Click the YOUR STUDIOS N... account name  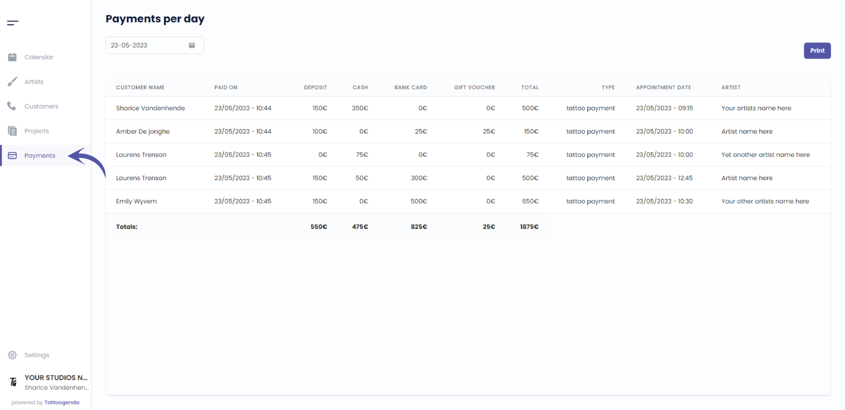(56, 377)
